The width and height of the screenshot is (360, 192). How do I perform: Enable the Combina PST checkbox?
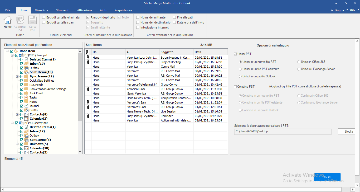point(235,87)
